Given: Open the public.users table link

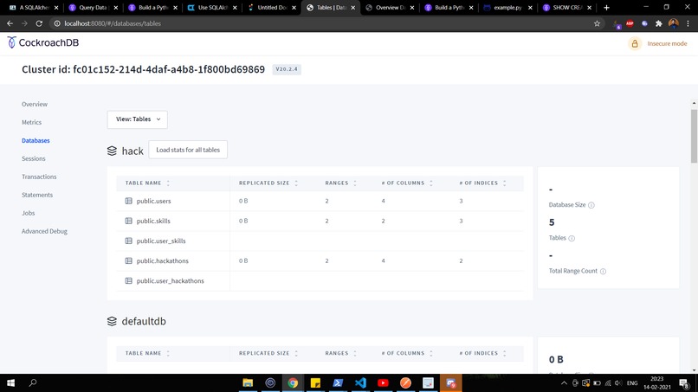Looking at the screenshot, I should click(x=153, y=201).
